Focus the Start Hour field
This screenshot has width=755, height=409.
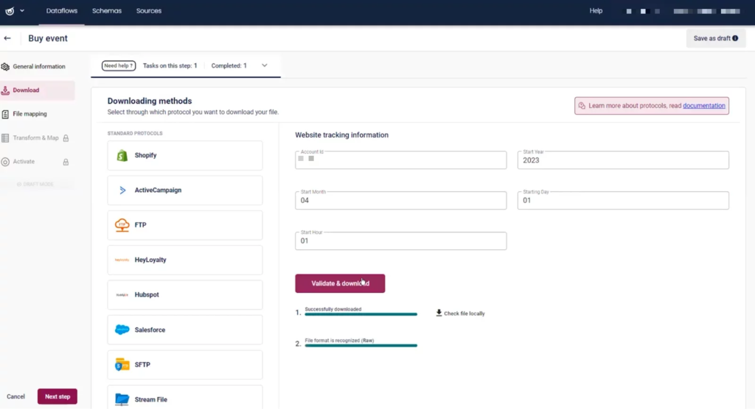point(400,241)
